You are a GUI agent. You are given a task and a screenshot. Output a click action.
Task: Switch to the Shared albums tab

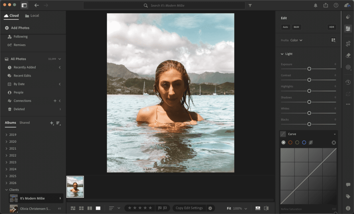[25, 123]
